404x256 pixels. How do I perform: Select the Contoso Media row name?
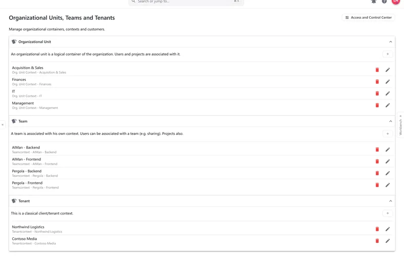[24, 239]
